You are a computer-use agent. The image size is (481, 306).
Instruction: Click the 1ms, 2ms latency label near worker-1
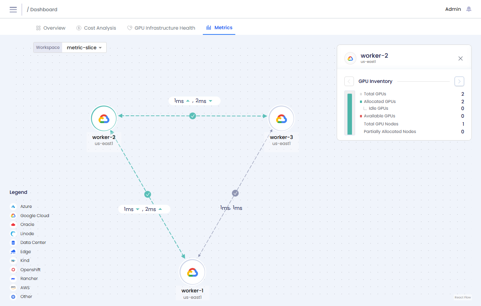click(x=144, y=209)
